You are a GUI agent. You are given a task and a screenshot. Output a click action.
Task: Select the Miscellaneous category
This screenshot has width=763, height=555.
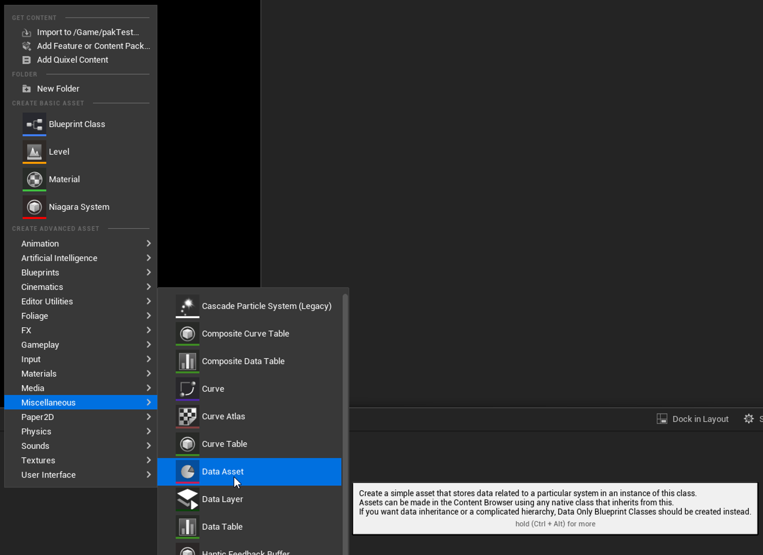81,402
